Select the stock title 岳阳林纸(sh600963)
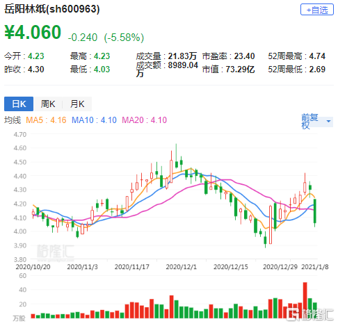 (52, 9)
